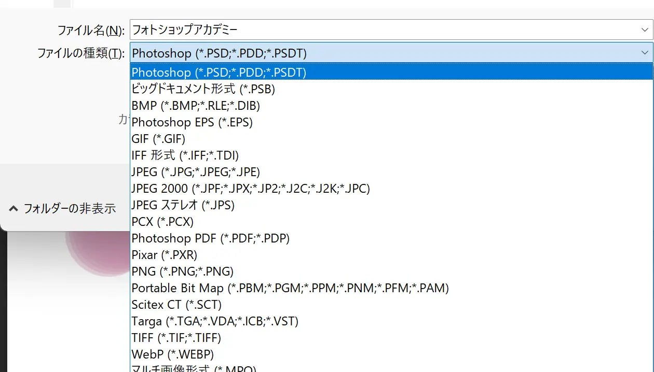Viewport: 654px width, 372px height.
Task: Pick JPEG (*.JPG;*.JPEG;*.JPE) format
Action: tap(391, 171)
